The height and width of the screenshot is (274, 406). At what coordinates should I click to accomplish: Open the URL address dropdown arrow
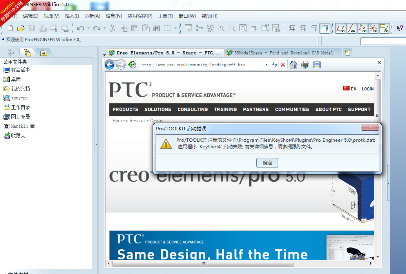[266, 65]
